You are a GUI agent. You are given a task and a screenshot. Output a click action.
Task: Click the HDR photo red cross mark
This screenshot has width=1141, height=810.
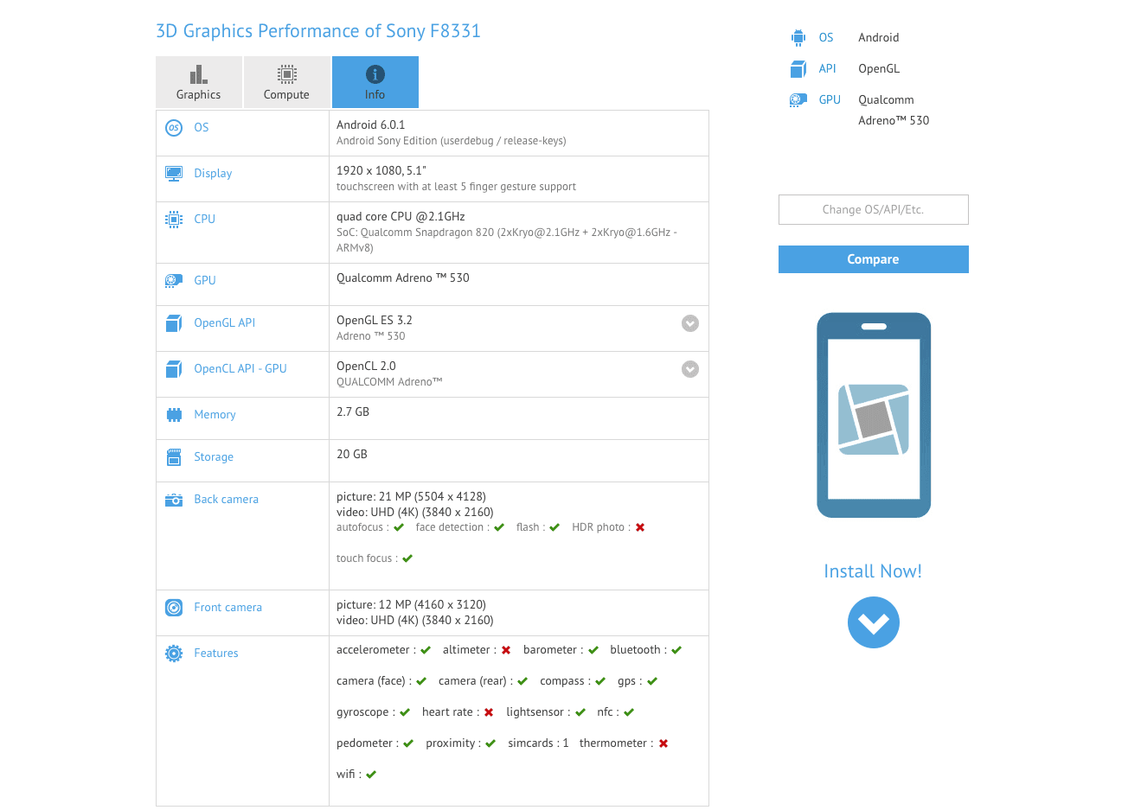tap(640, 527)
